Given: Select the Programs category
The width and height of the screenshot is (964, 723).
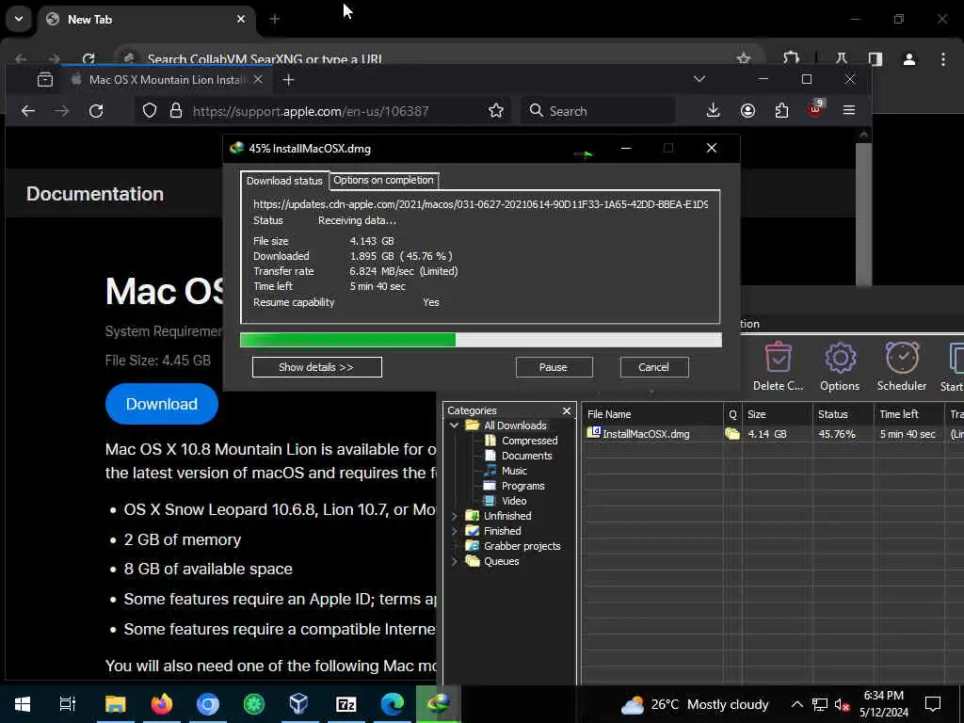Looking at the screenshot, I should tap(522, 486).
